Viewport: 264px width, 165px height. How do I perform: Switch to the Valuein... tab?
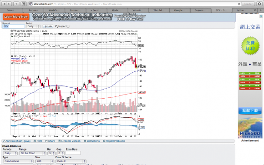click(137, 10)
